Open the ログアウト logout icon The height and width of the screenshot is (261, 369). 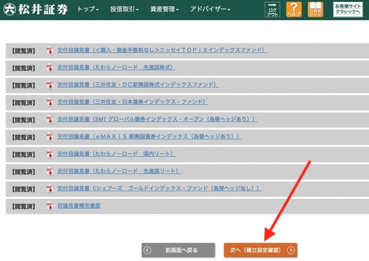point(272,9)
